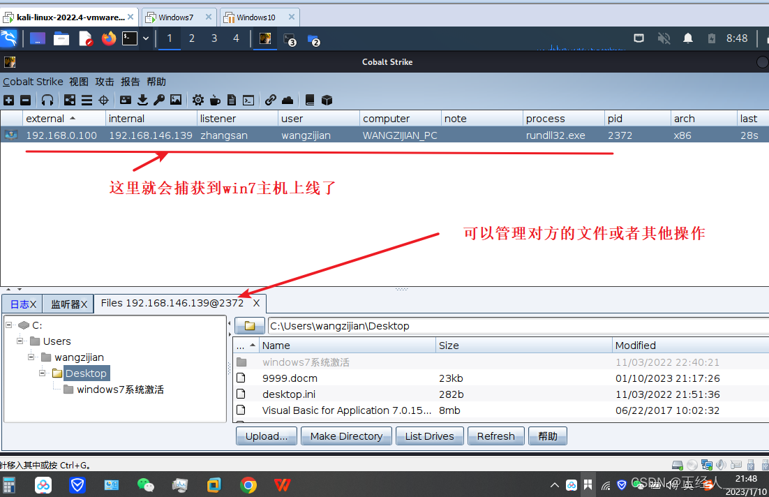The image size is (769, 497).
Task: Open WPS Office from the Windows taskbar
Action: [x=282, y=485]
